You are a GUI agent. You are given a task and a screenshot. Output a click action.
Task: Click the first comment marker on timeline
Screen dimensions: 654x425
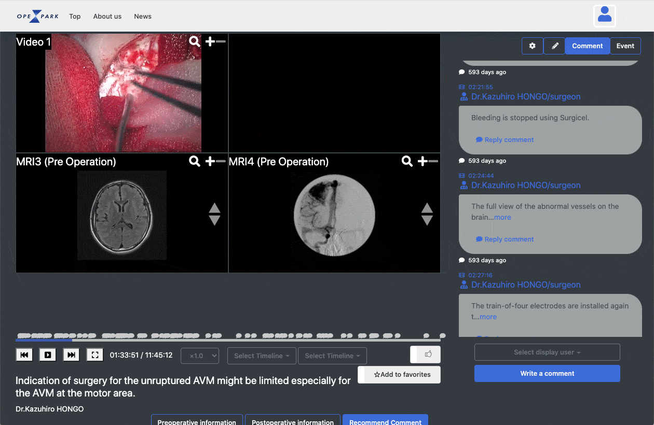tap(21, 335)
